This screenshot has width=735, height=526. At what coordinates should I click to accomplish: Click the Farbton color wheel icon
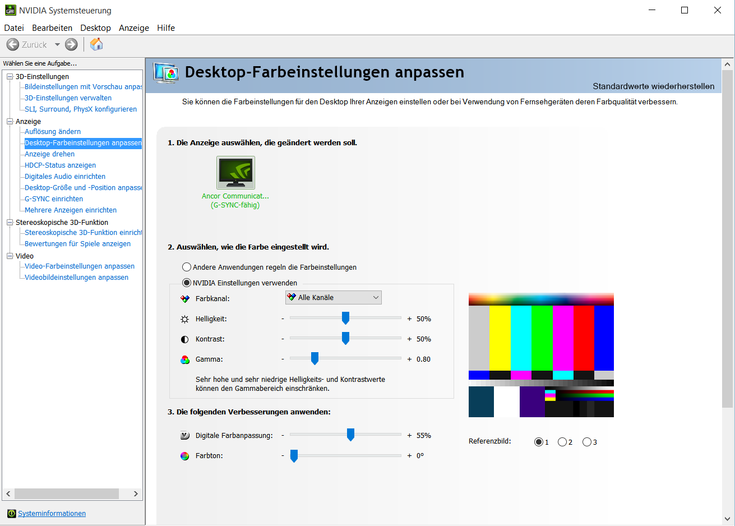pyautogui.click(x=185, y=456)
